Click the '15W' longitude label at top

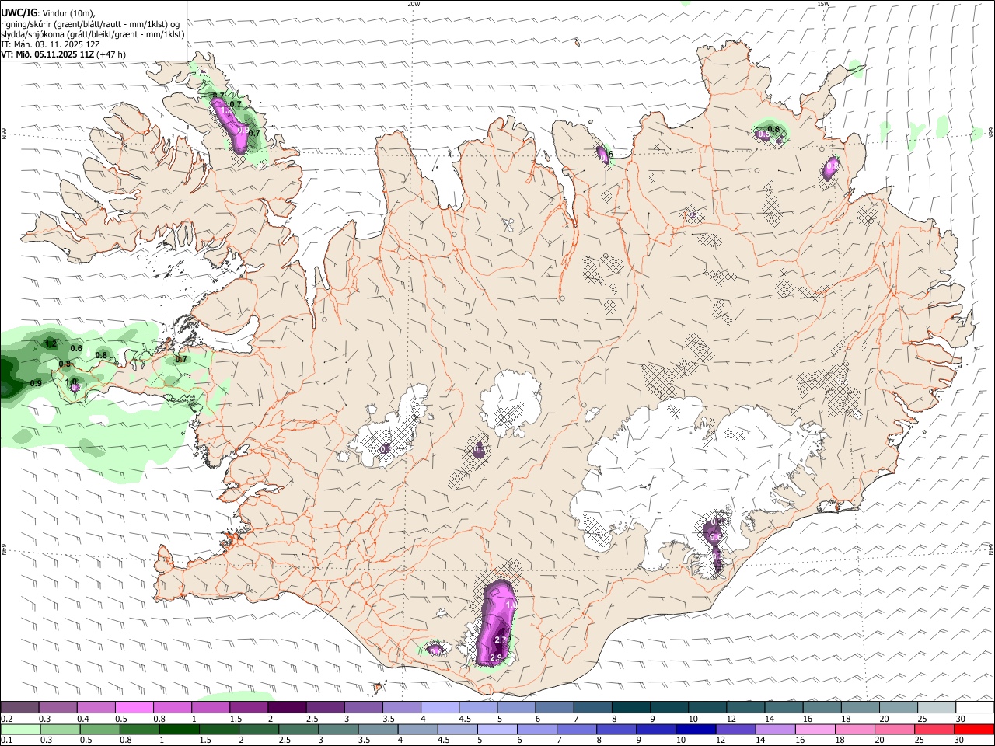823,4
